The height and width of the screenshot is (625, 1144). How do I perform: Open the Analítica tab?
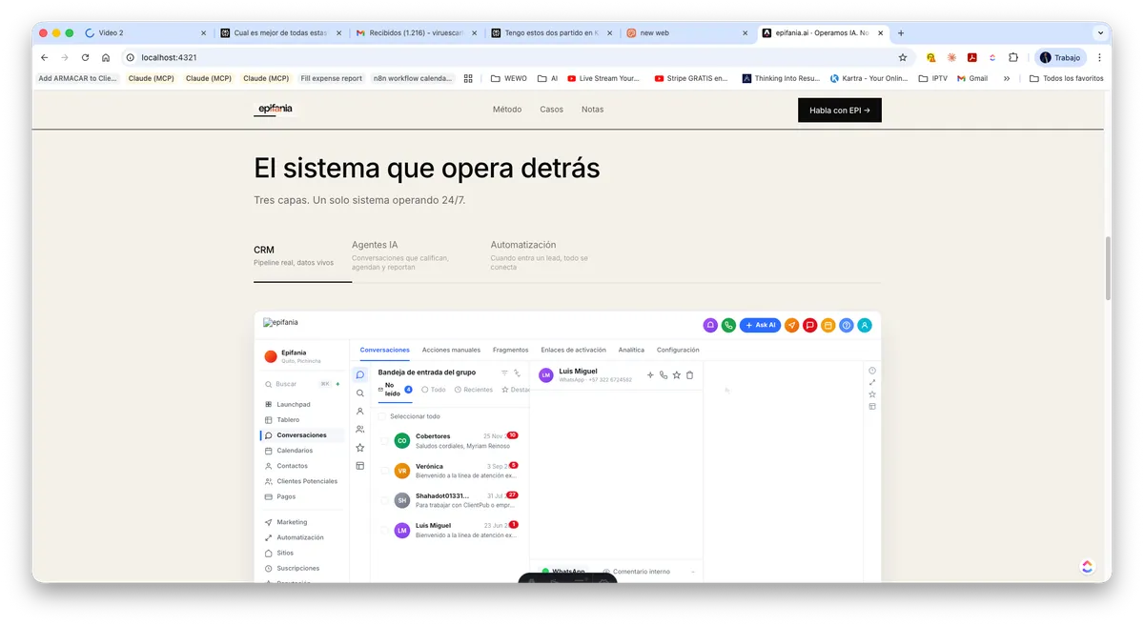coord(631,350)
